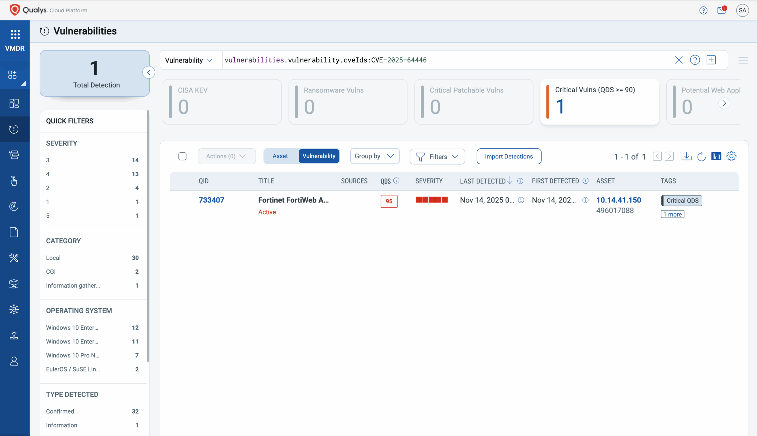Open table settings gear icon
The height and width of the screenshot is (436, 757).
pyautogui.click(x=731, y=156)
